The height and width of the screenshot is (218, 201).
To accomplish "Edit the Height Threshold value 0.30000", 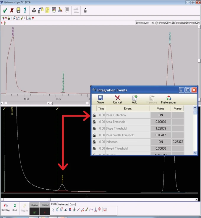I will (161, 149).
